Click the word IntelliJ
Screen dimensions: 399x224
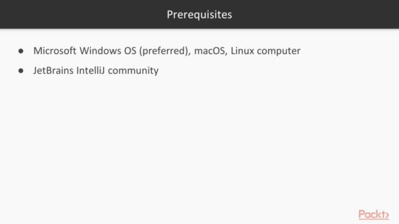(90, 70)
